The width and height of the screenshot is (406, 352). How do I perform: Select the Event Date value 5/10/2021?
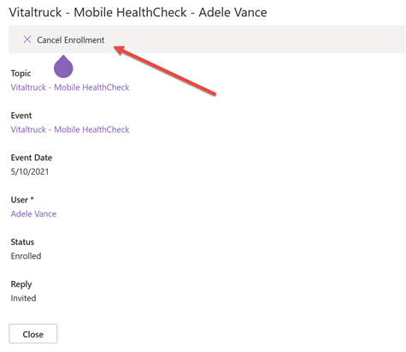click(x=30, y=171)
